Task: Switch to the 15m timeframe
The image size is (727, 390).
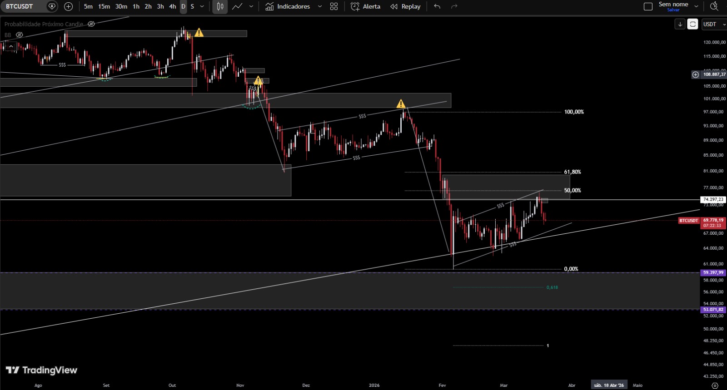Action: point(104,6)
